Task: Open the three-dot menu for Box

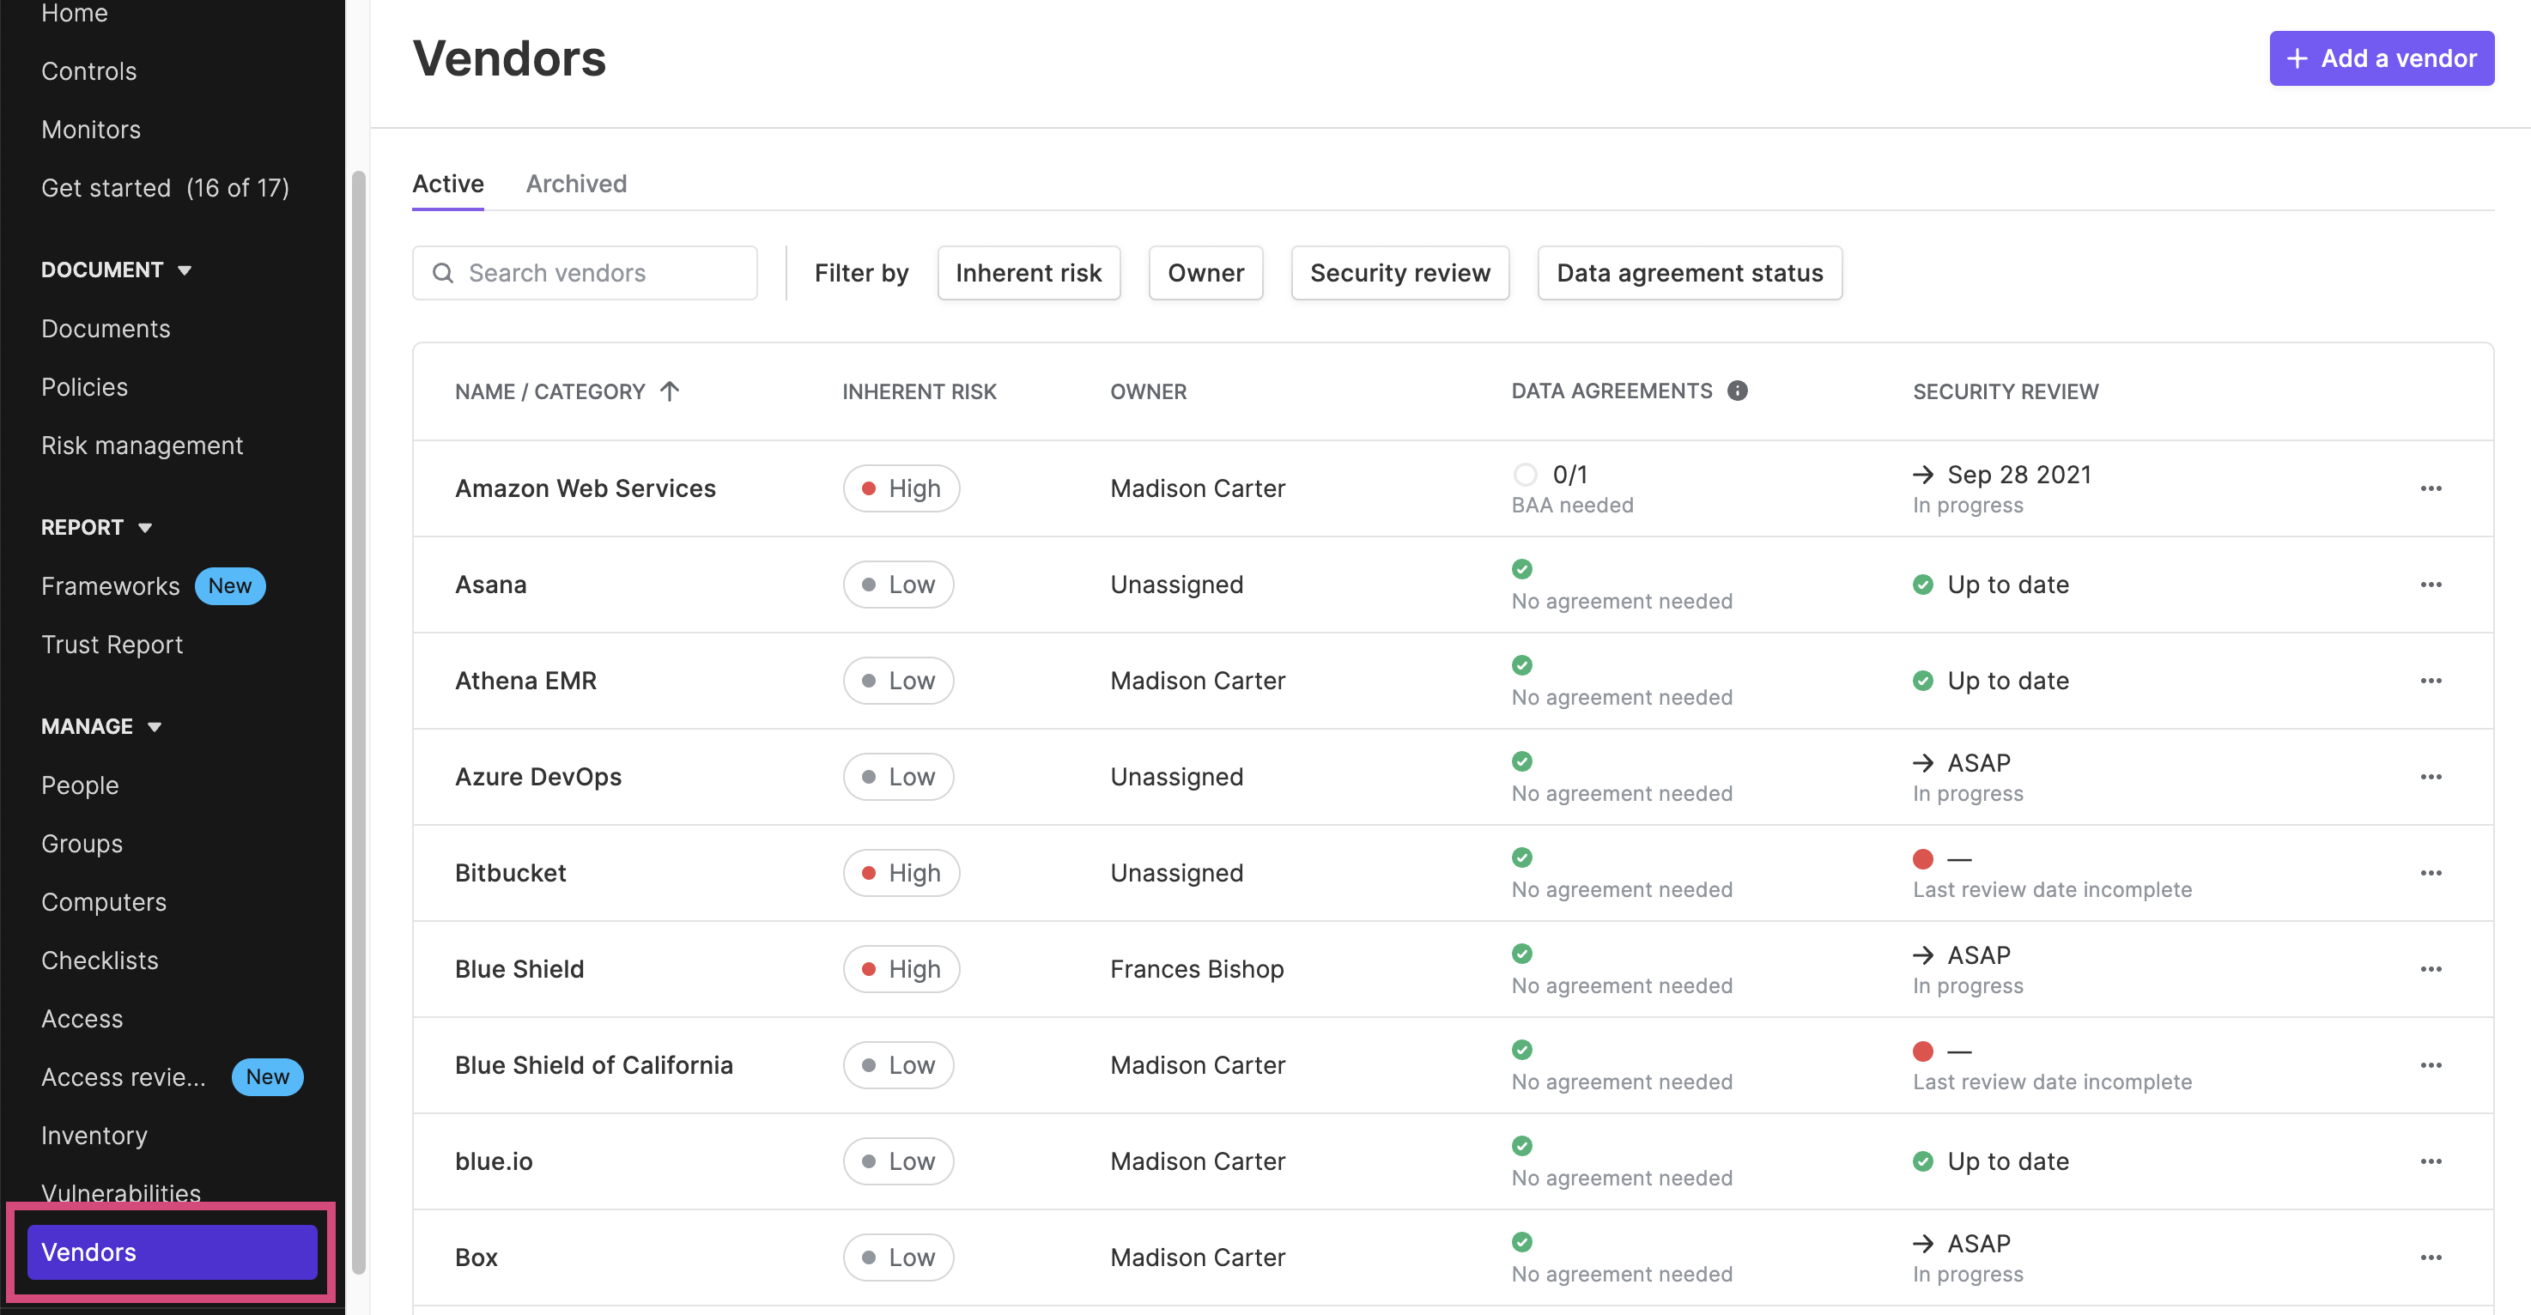Action: click(x=2431, y=1258)
